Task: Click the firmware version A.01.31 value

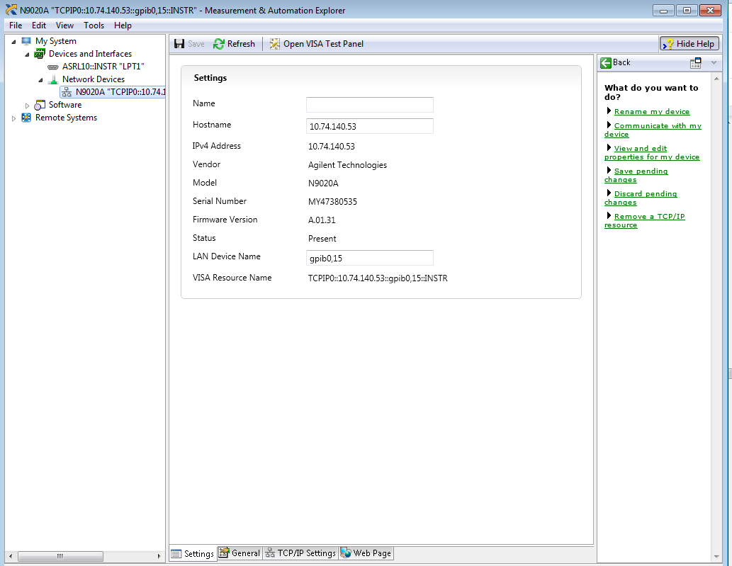Action: 322,220
